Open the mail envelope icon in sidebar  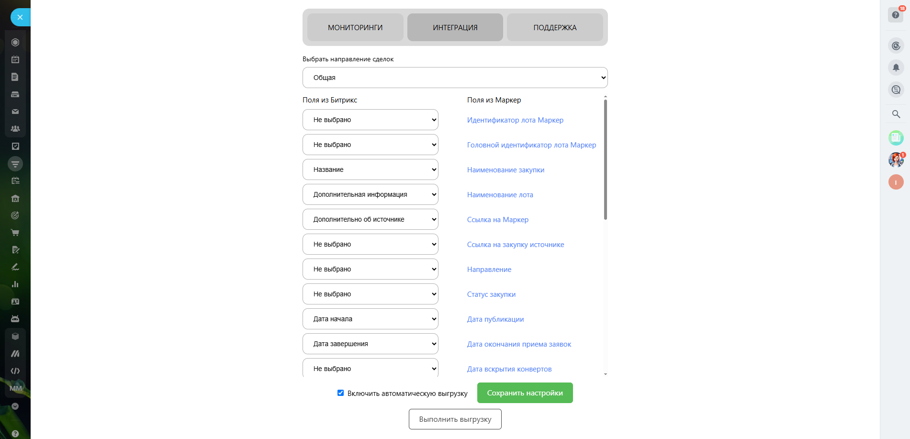click(x=15, y=112)
